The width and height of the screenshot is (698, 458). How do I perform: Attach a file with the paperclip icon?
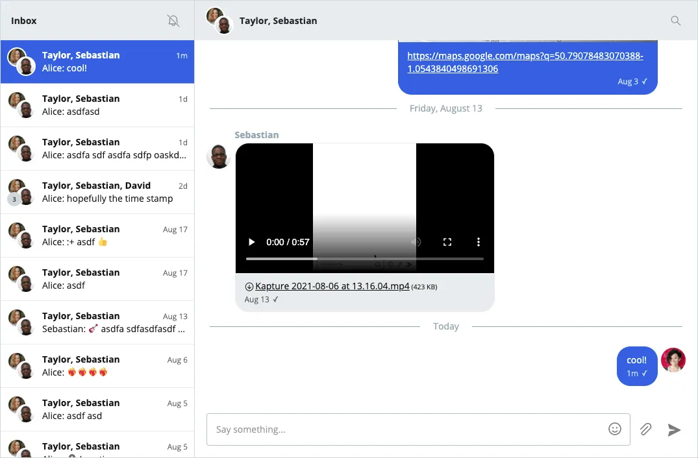tap(645, 429)
